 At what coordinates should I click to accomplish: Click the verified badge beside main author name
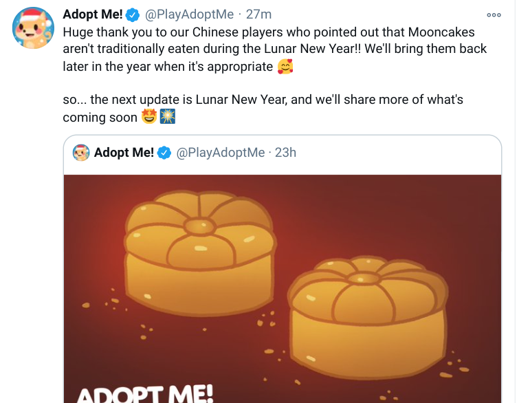click(133, 15)
